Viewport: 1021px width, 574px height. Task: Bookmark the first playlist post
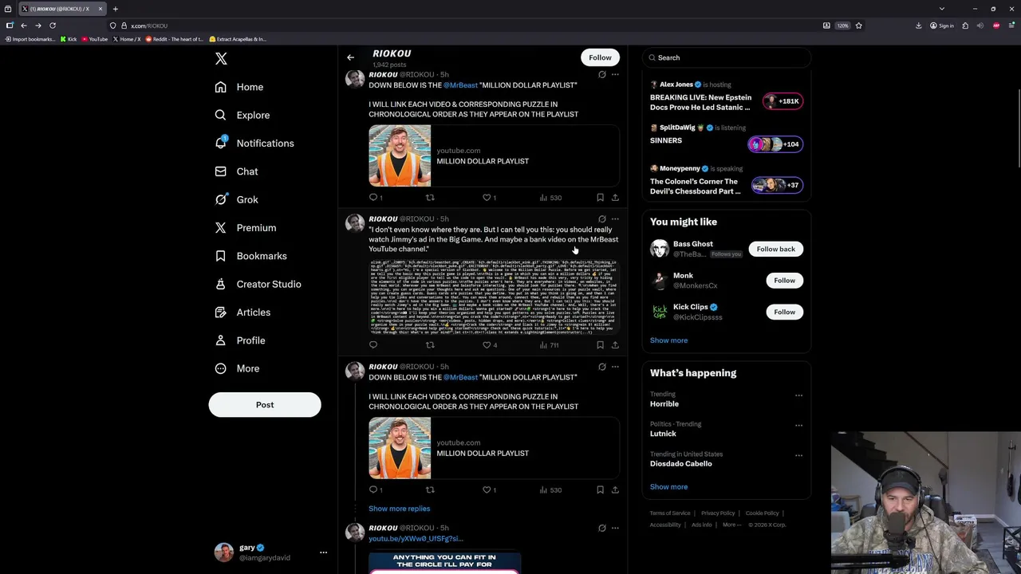click(600, 198)
